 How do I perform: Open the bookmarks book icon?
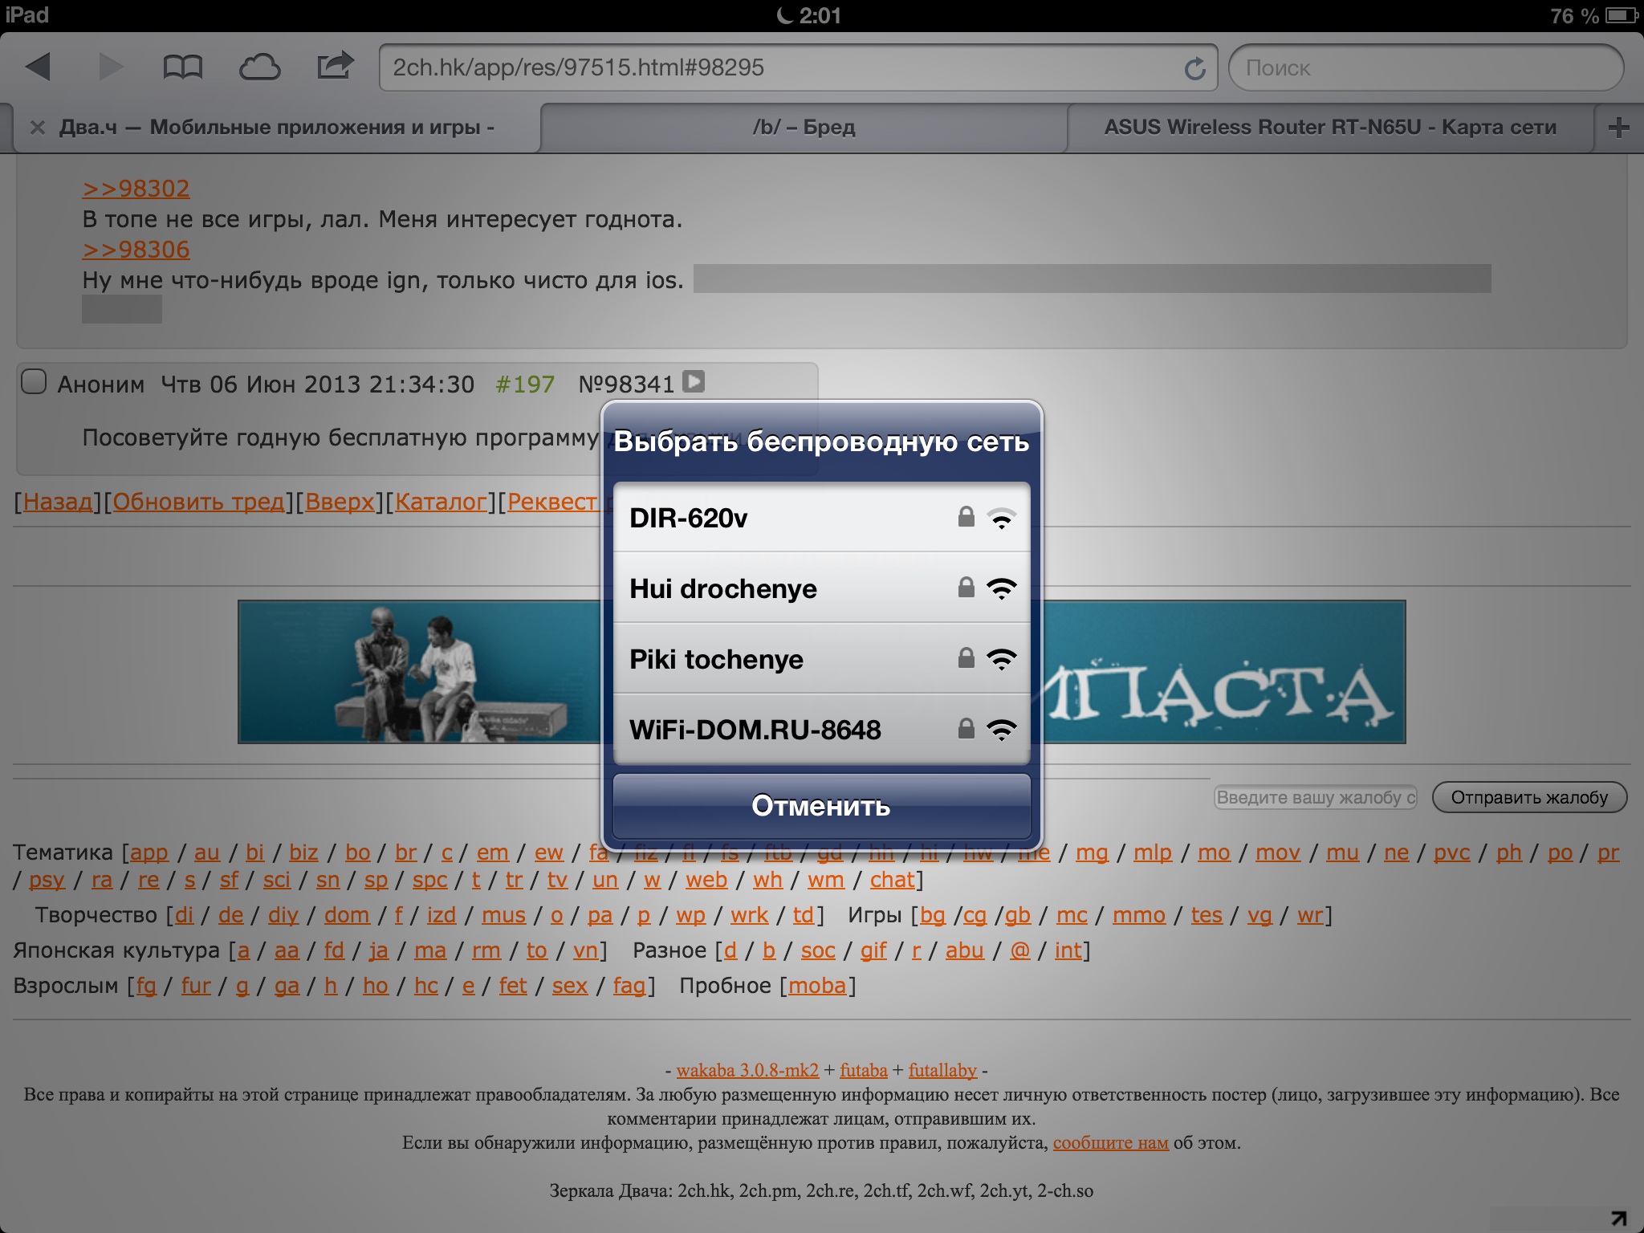pos(182,67)
